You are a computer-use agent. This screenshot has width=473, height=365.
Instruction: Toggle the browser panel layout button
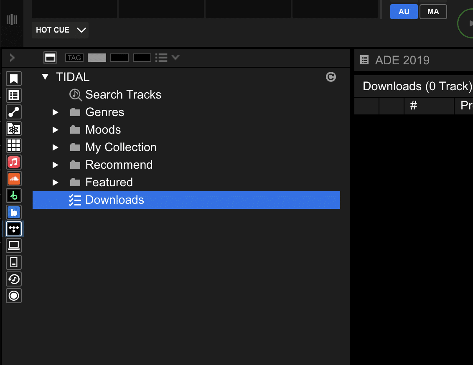coord(50,58)
